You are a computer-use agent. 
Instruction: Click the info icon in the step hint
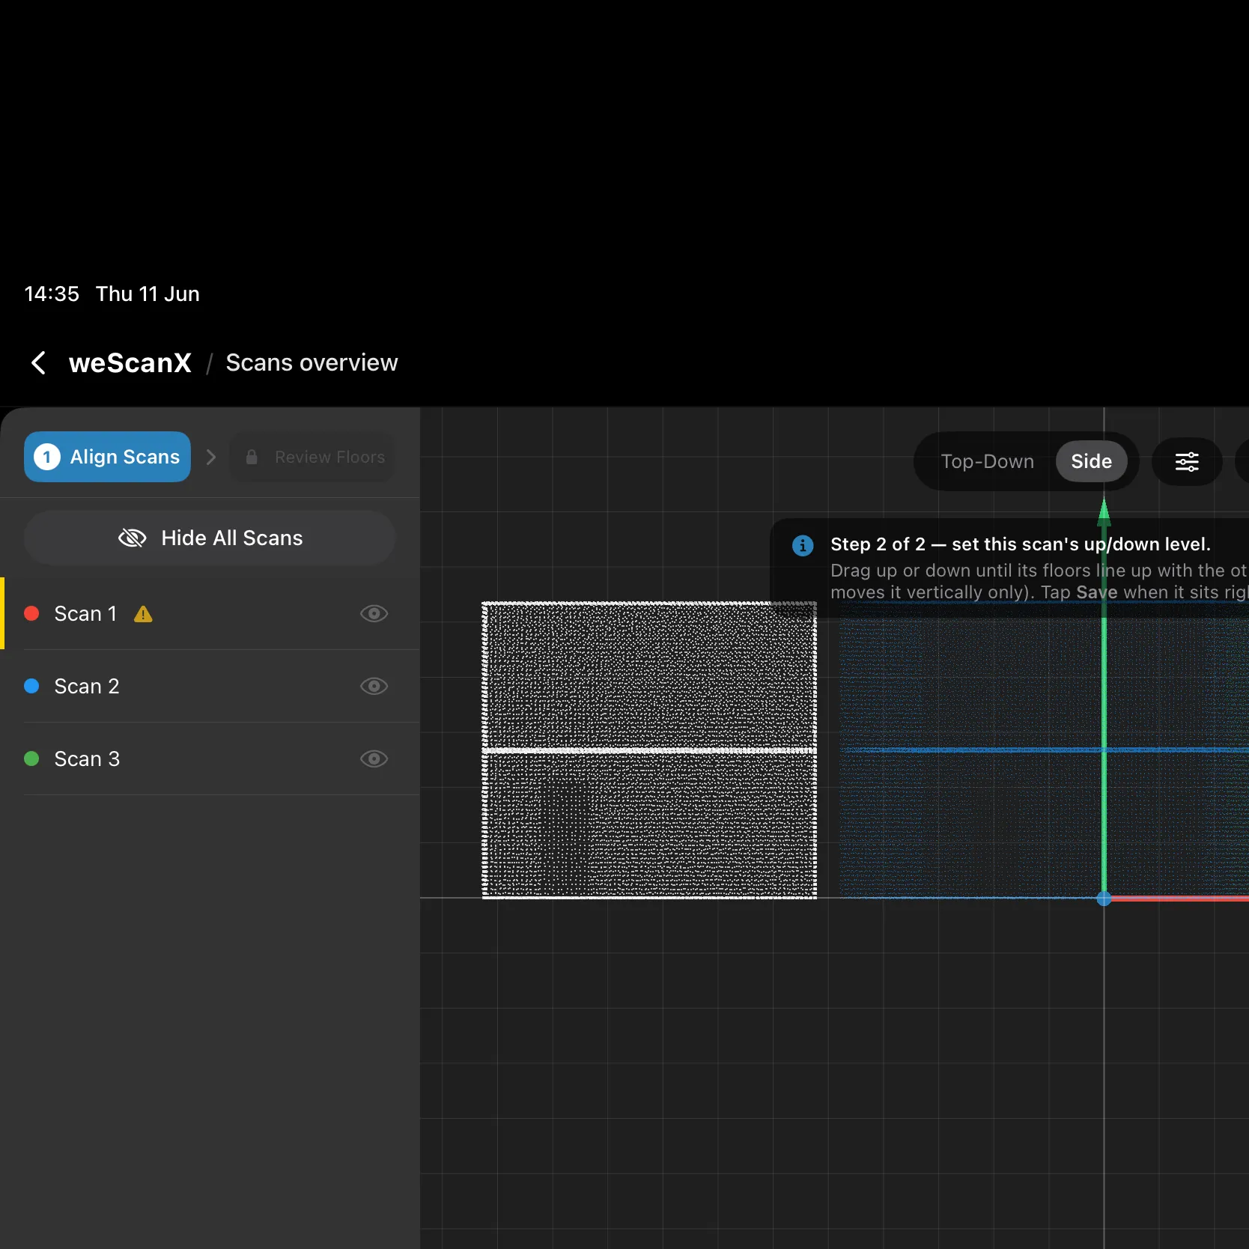[x=803, y=545]
